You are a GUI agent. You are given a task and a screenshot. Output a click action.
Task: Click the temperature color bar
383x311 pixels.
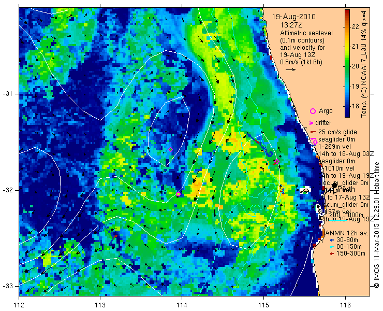(347, 63)
